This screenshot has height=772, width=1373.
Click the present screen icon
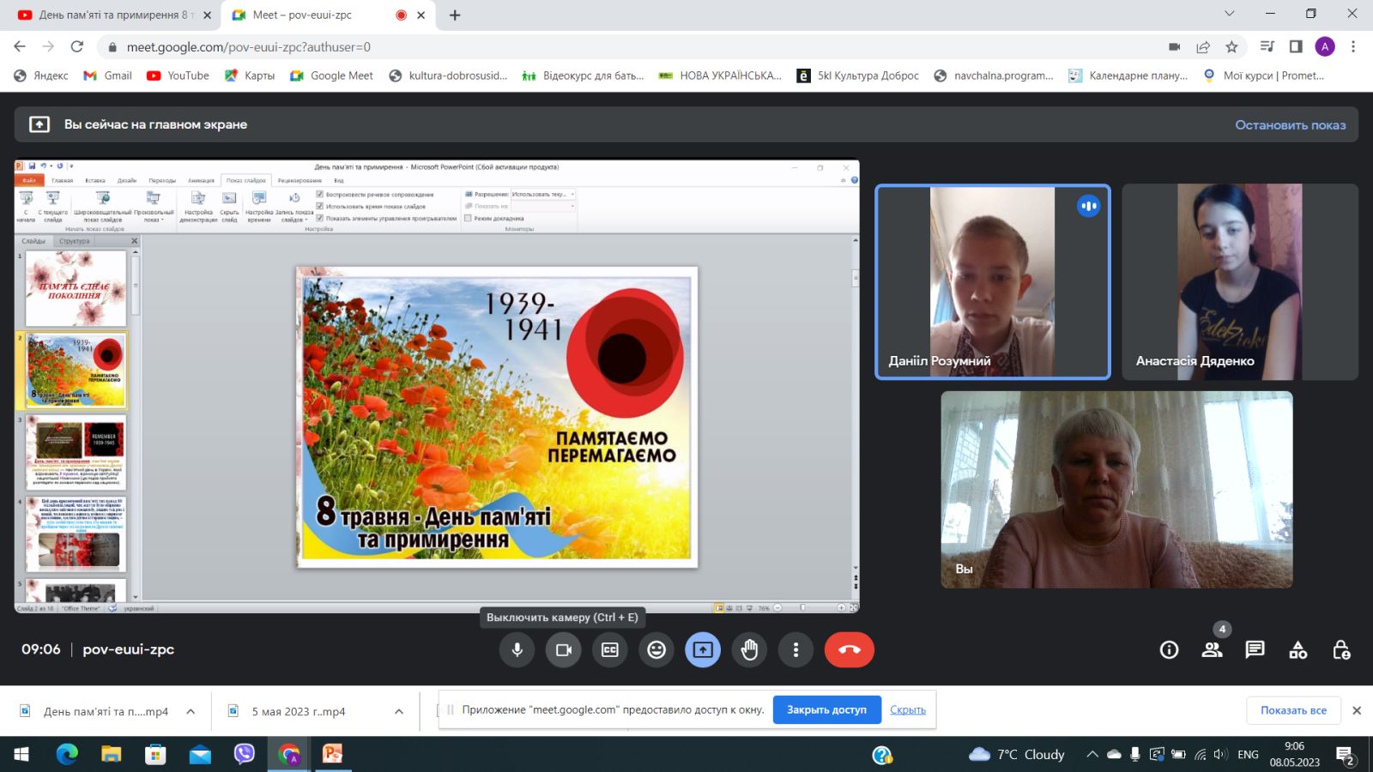[703, 650]
